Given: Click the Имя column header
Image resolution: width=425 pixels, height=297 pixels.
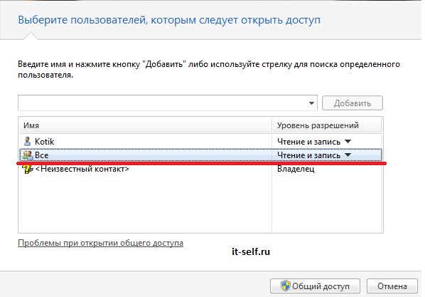Looking at the screenshot, I should [145, 125].
